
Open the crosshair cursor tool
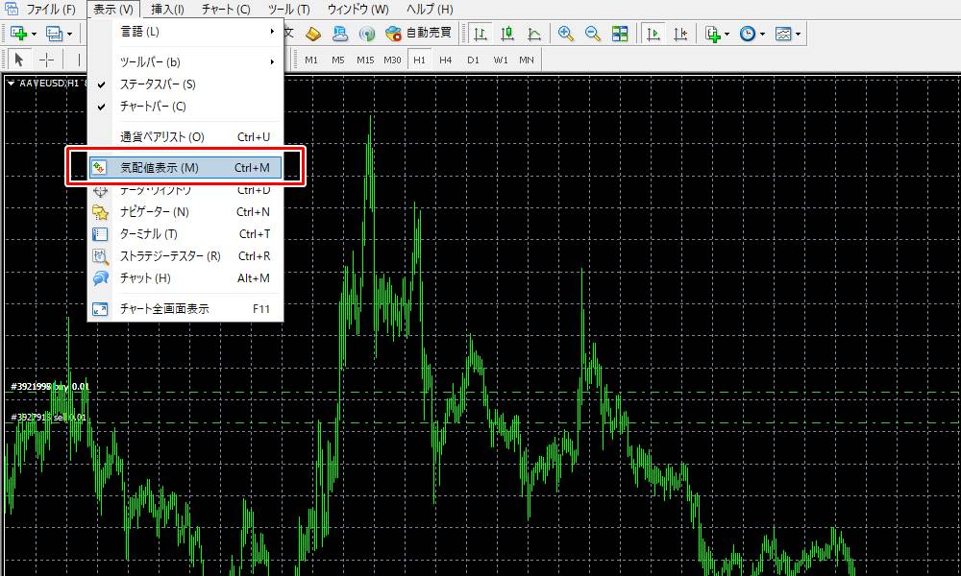pos(46,60)
